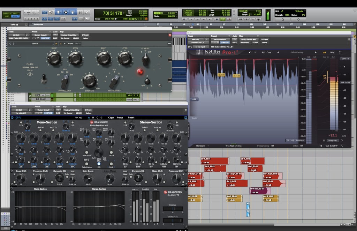Click COMPARE in the Pultec plugin header

(x=45, y=38)
